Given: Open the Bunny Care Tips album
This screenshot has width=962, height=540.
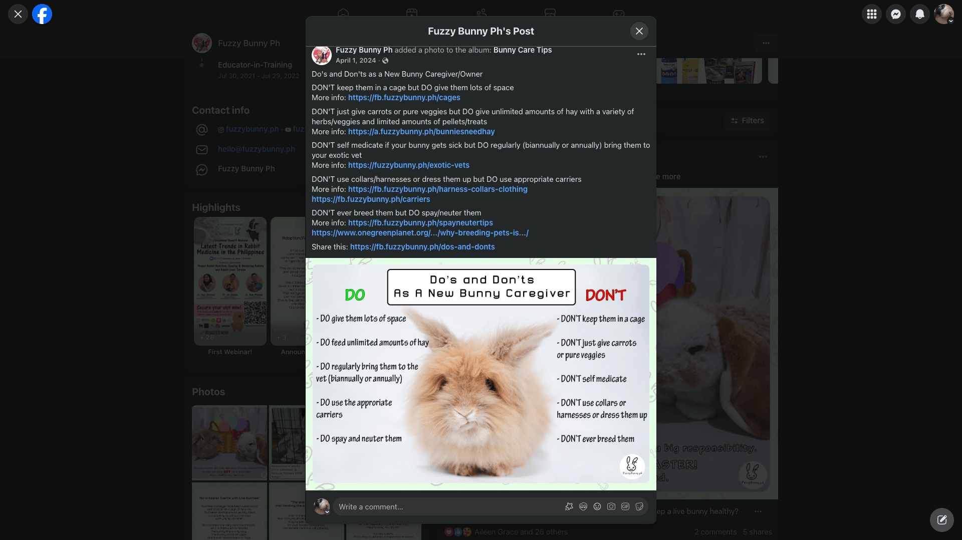Looking at the screenshot, I should coord(522,50).
